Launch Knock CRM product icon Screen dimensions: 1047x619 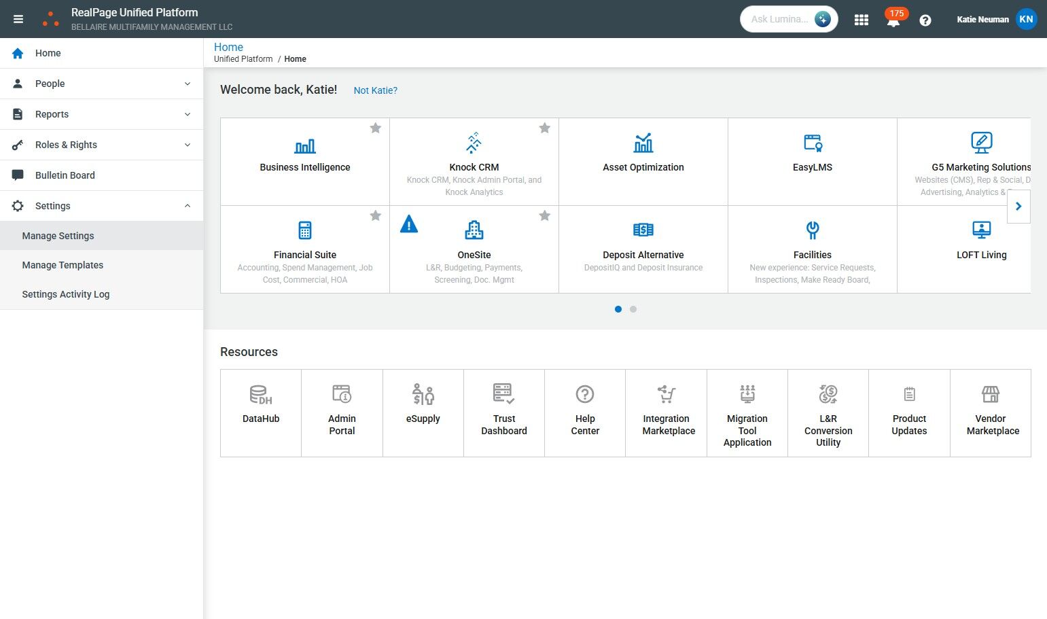coord(474,142)
